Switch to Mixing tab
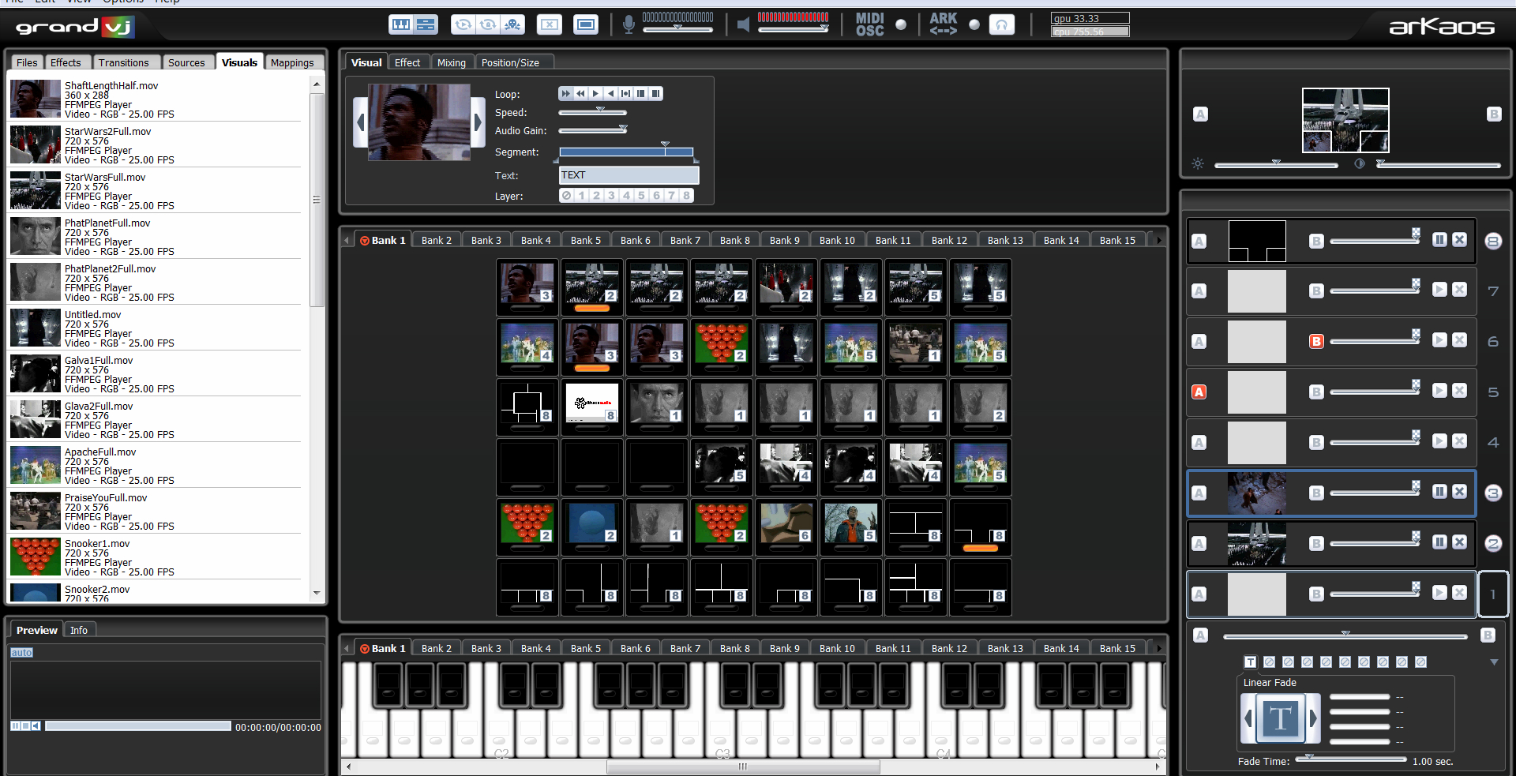Screen dimensions: 1516x776 [452, 62]
